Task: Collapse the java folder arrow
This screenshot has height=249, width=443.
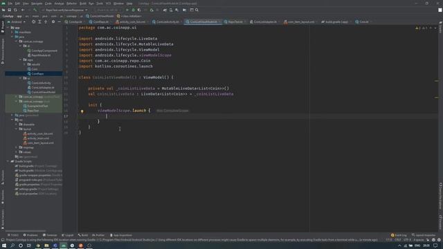Action: coord(12,37)
